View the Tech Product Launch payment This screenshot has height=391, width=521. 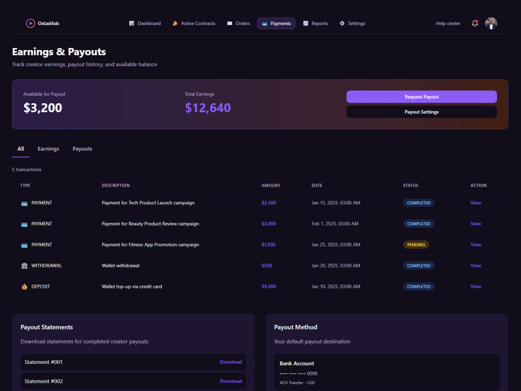[x=476, y=203]
